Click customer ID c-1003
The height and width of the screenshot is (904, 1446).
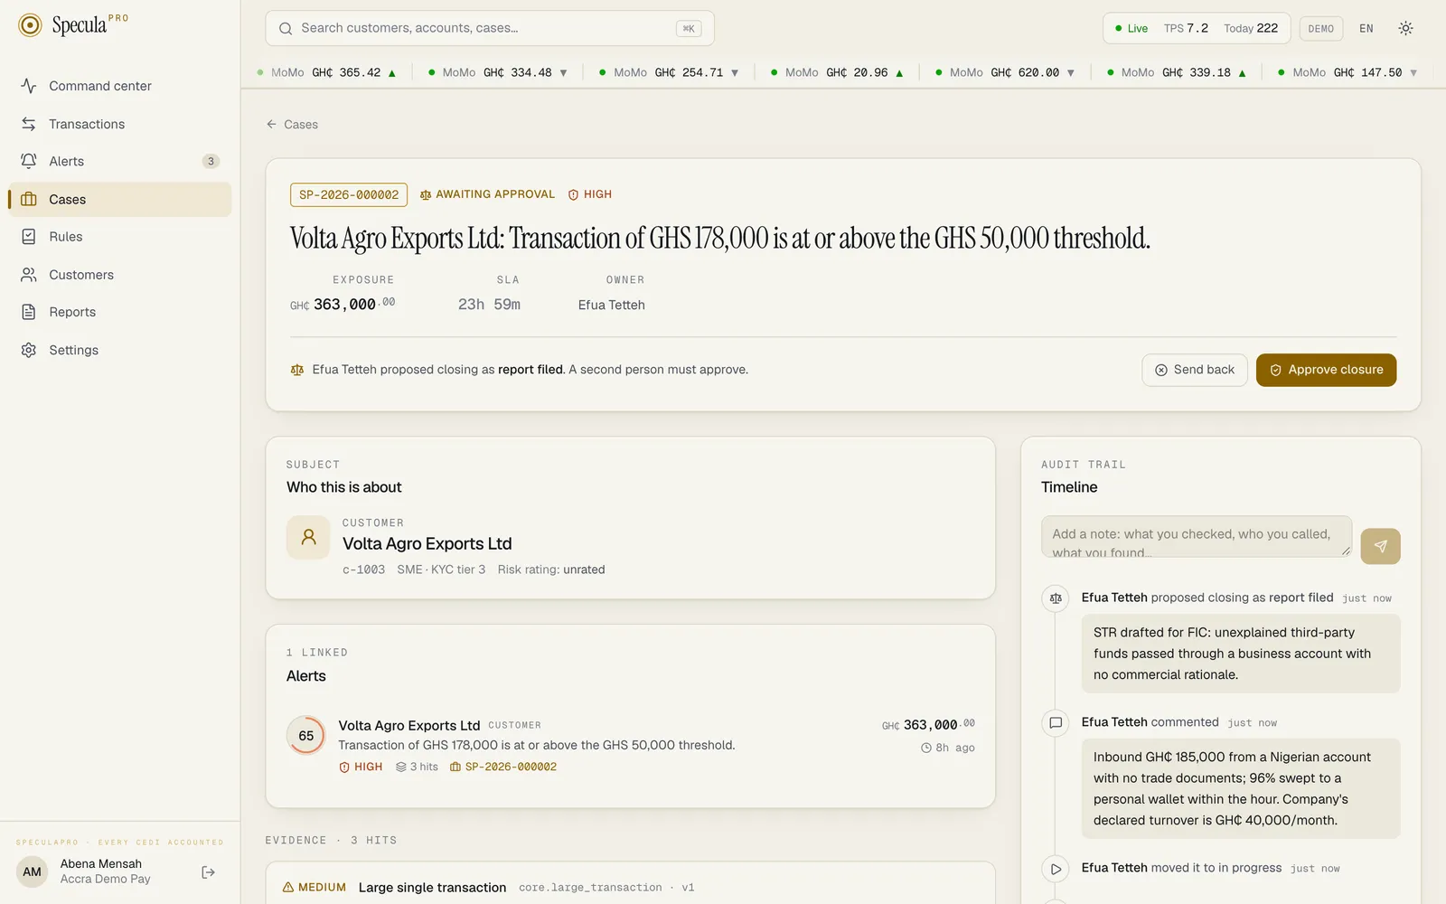click(364, 570)
